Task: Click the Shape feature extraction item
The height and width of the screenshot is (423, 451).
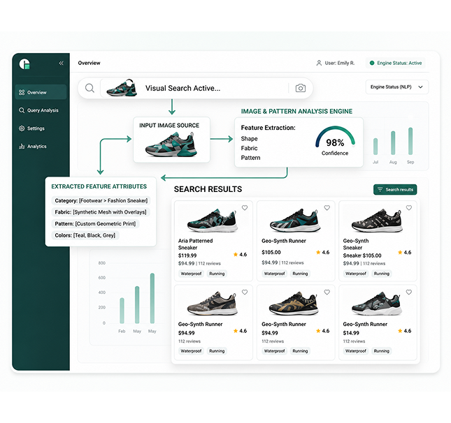Action: click(x=249, y=139)
